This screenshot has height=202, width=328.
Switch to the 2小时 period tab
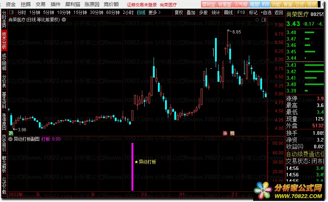[128, 12]
